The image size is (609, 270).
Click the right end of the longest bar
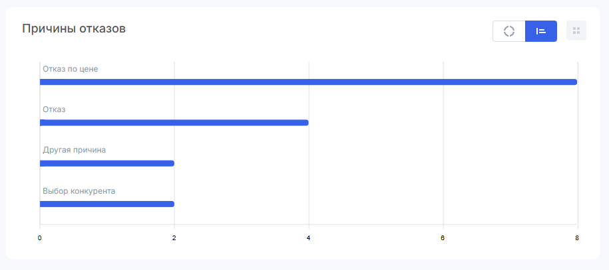pos(575,82)
